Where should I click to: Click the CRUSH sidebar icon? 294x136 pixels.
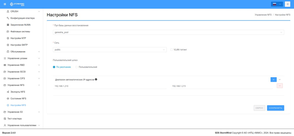[8, 11]
